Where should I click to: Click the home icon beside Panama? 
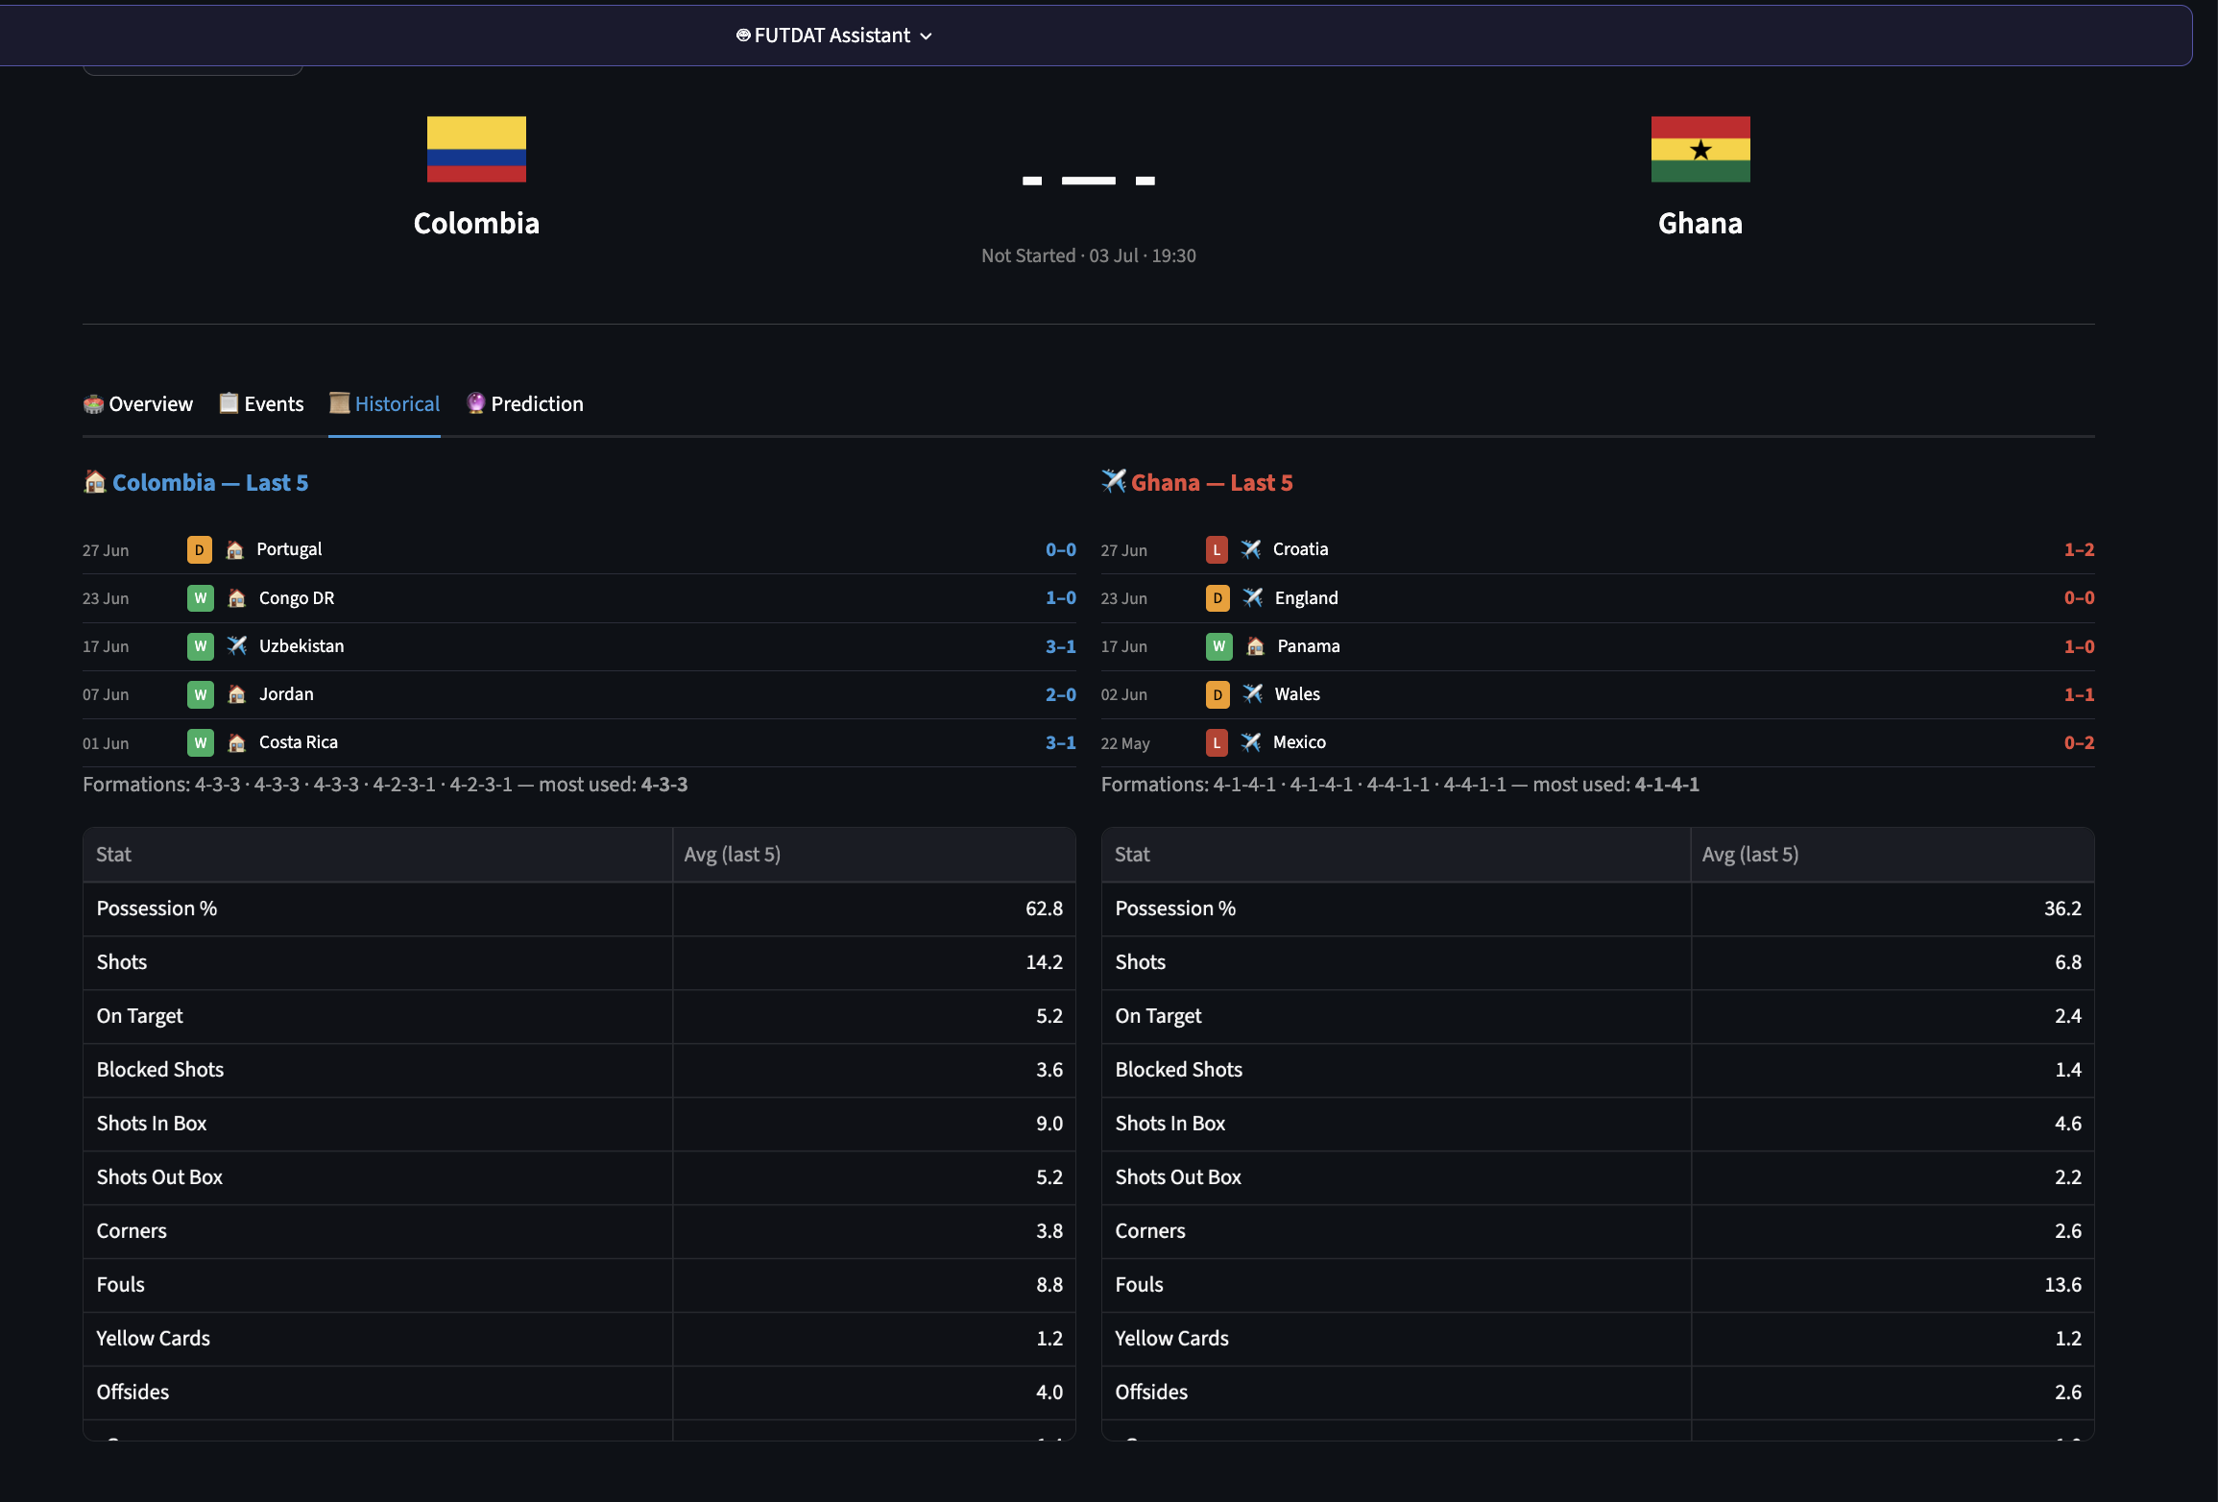pos(1255,646)
